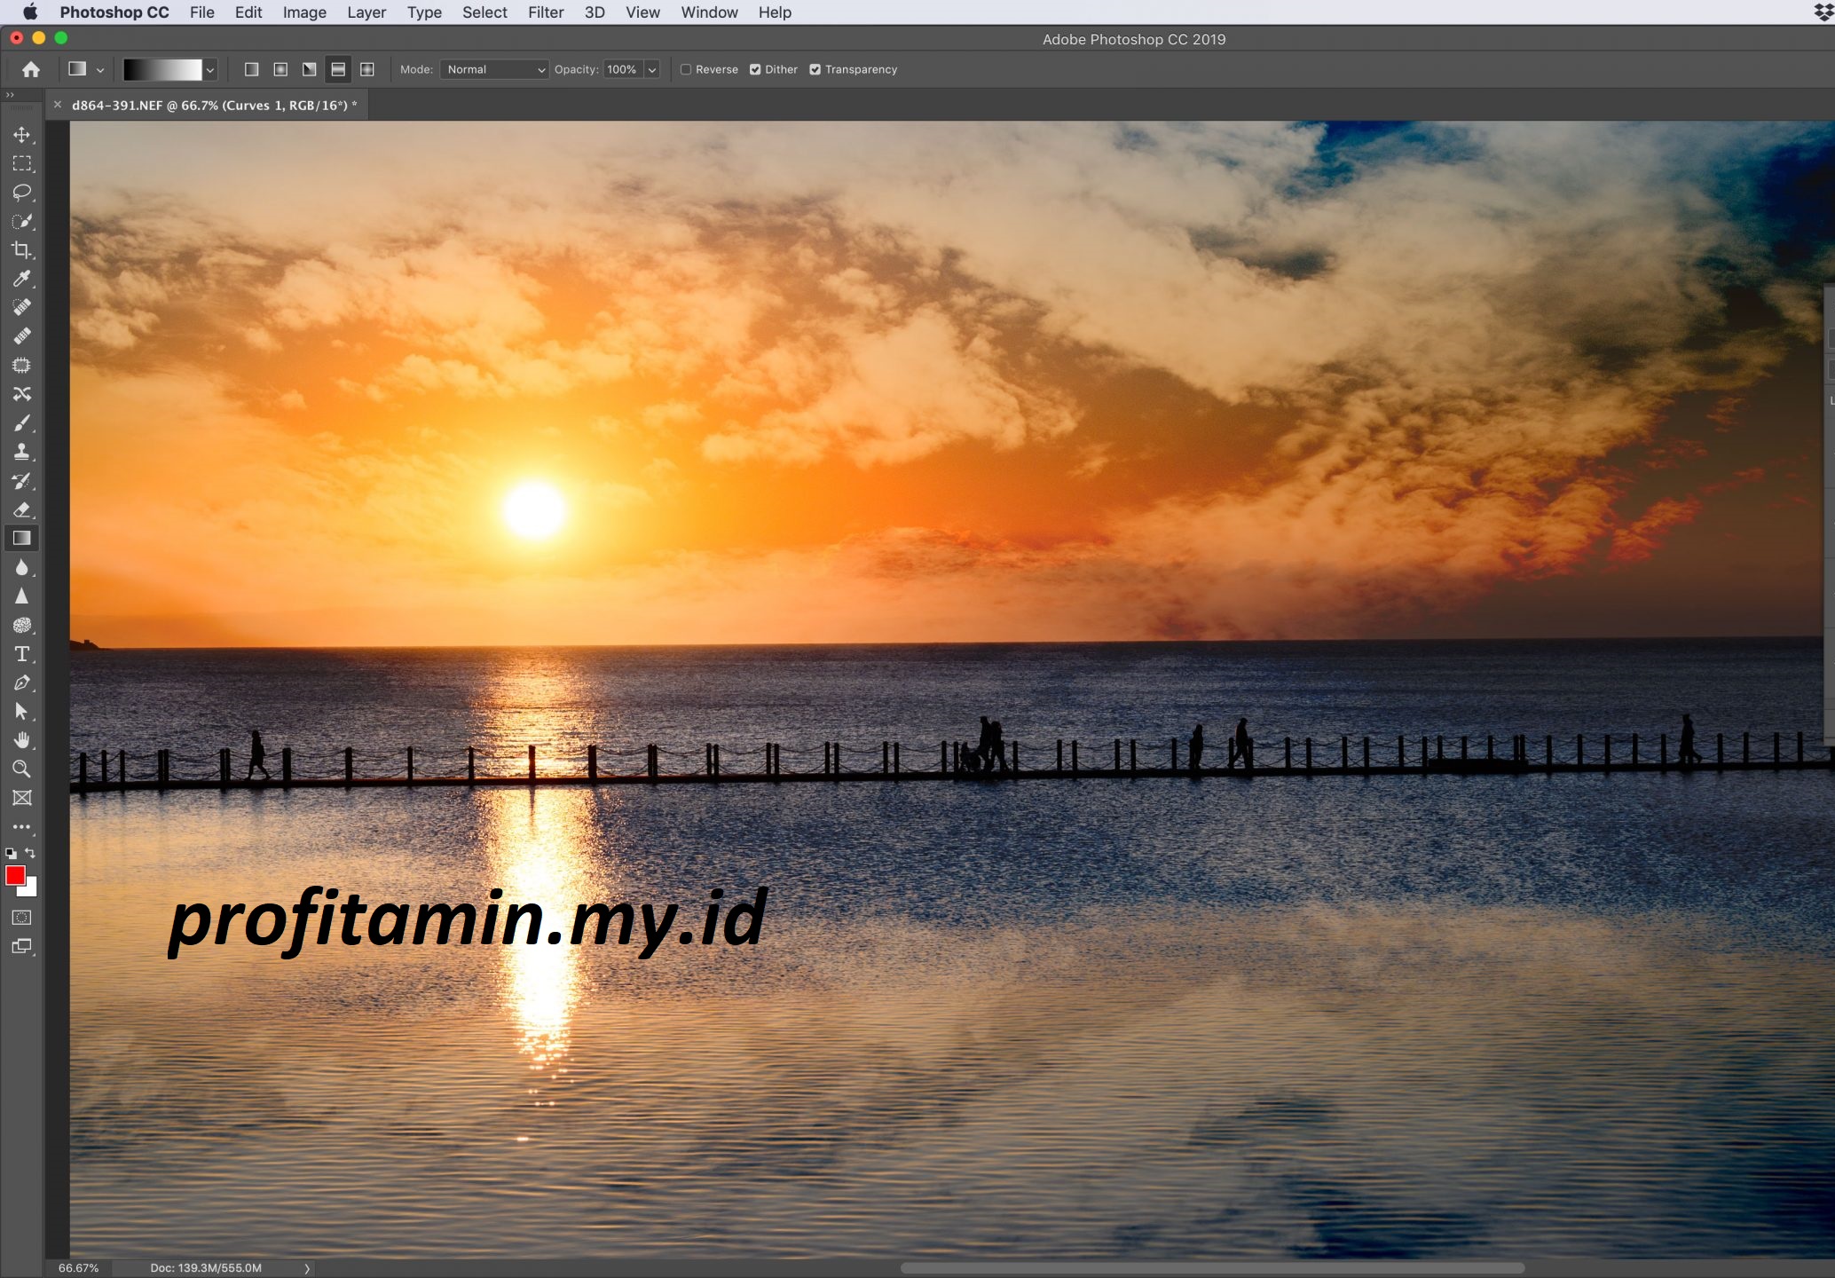The width and height of the screenshot is (1835, 1278).
Task: Select the Move tool in toolbar
Action: click(x=21, y=134)
